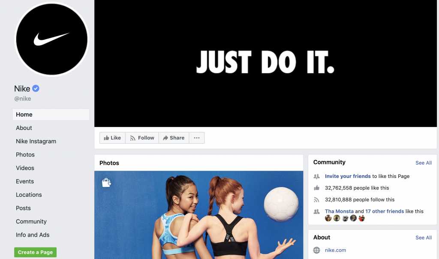Click the About panel heading
Viewport: 439px width, 259px height.
click(322, 238)
